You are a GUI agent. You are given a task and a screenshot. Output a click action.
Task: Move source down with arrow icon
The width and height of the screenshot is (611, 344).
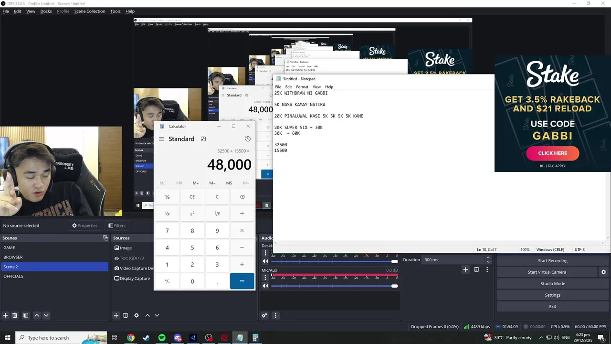(x=157, y=315)
